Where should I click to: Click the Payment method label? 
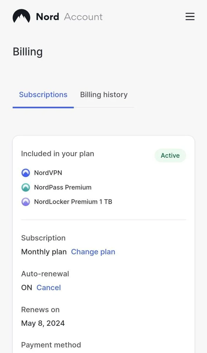pos(51,345)
